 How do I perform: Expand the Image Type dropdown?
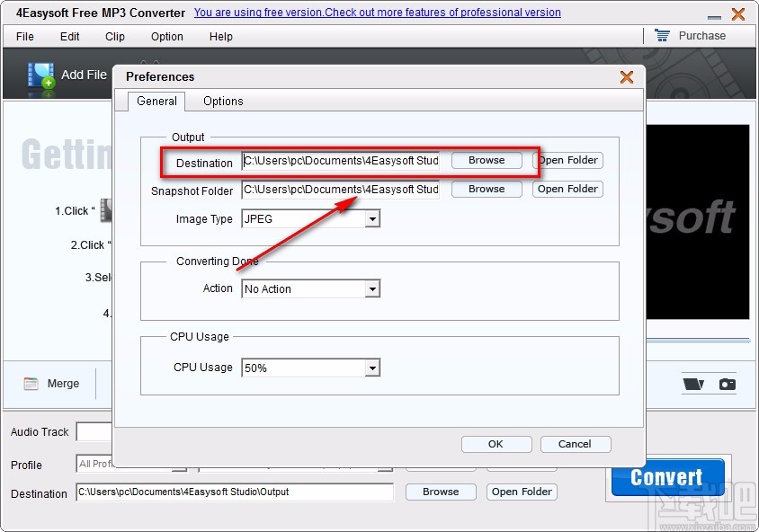(372, 219)
